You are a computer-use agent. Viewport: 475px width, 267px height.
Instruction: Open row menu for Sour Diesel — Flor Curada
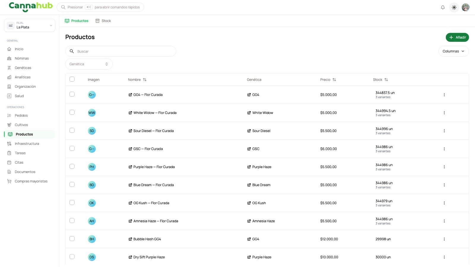tap(444, 131)
